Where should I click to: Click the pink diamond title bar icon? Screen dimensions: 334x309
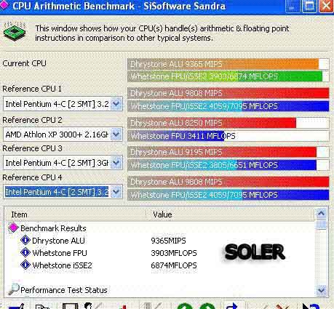click(x=4, y=5)
